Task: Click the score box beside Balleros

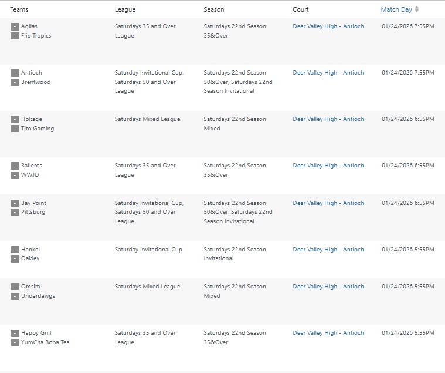Action: click(x=15, y=166)
